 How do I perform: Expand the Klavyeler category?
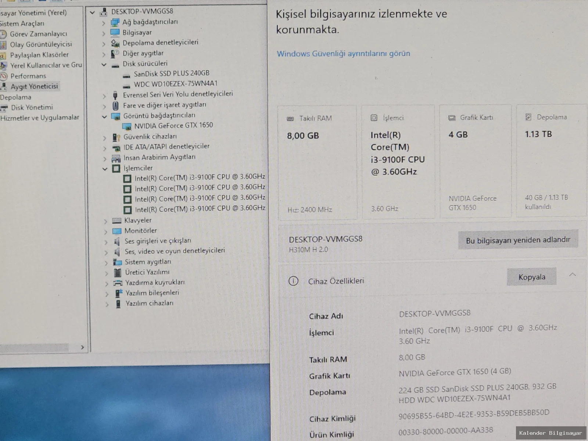coord(105,221)
